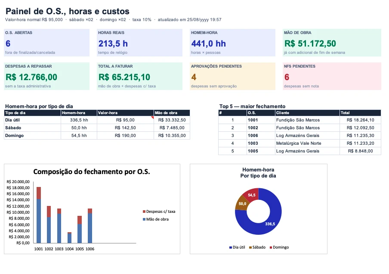Select the HORAS REAIS value "213,5 h"
This screenshot has width=389, height=274.
point(113,44)
